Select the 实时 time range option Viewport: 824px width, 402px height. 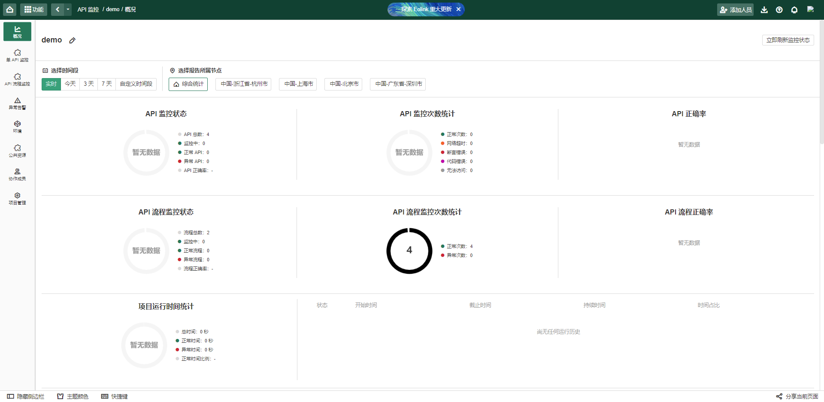pos(51,84)
